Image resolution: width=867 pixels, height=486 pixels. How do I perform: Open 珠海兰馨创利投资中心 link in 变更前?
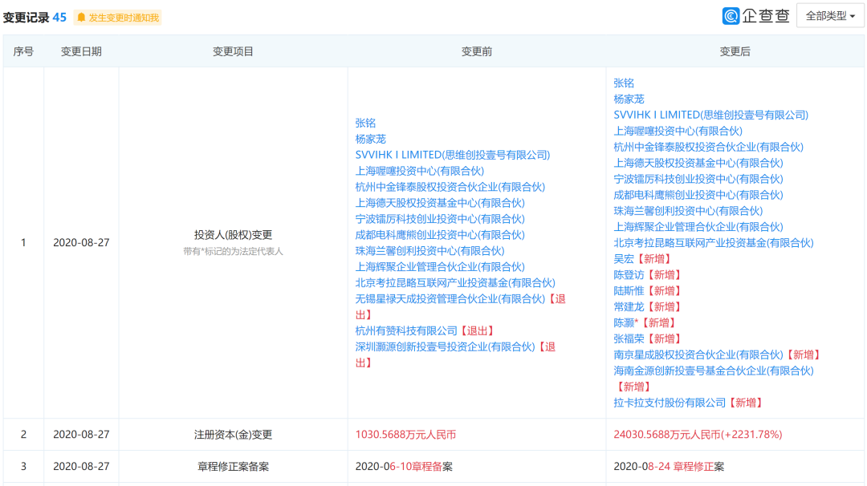pyautogui.click(x=429, y=251)
